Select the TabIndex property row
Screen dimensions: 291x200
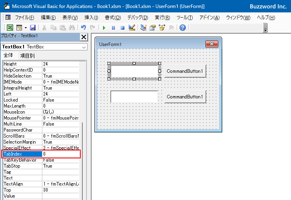41,154
